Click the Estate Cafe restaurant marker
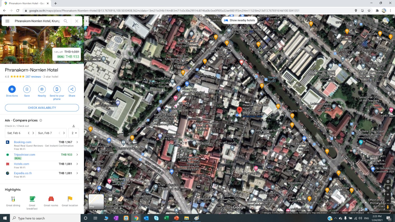 380,33
